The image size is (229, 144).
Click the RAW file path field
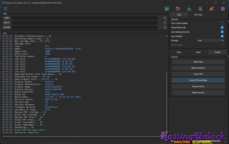[x=84, y=18]
